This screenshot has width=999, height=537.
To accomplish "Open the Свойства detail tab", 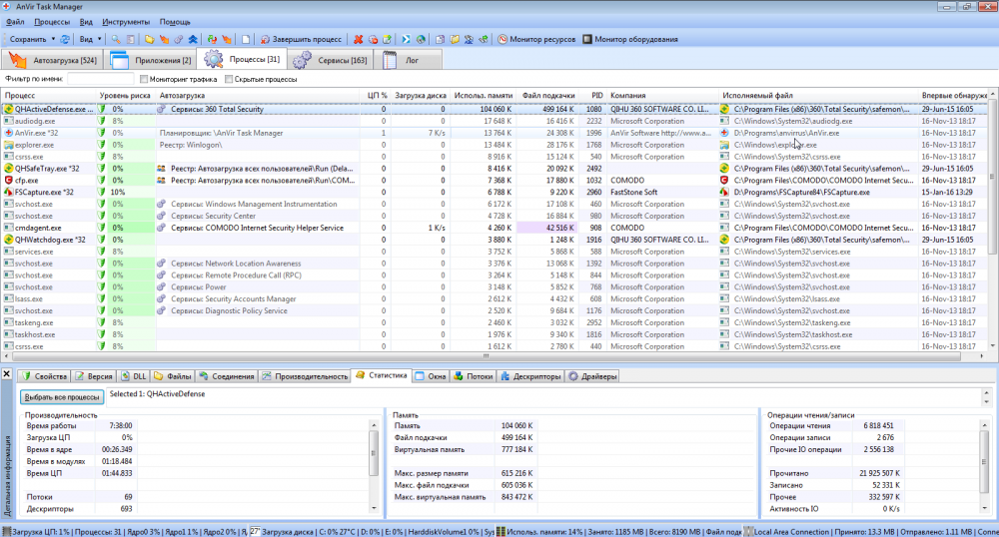I will (x=44, y=376).
